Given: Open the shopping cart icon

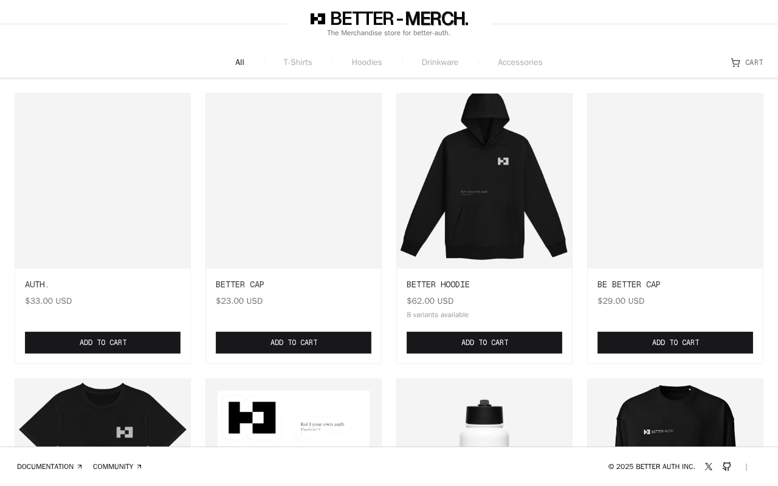Looking at the screenshot, I should [x=735, y=63].
